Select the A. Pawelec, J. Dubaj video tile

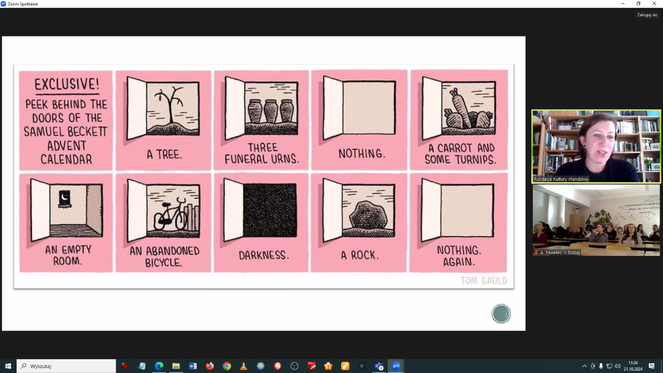pos(596,220)
